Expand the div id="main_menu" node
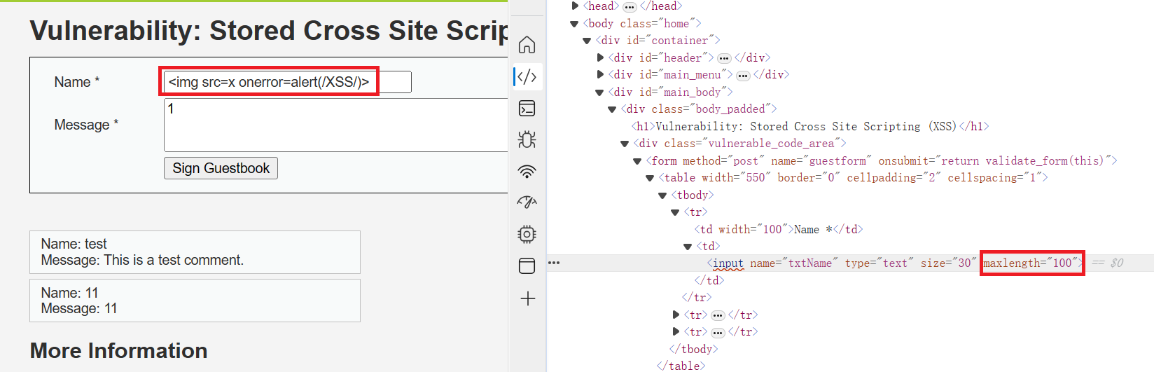The height and width of the screenshot is (372, 1154). (x=600, y=74)
